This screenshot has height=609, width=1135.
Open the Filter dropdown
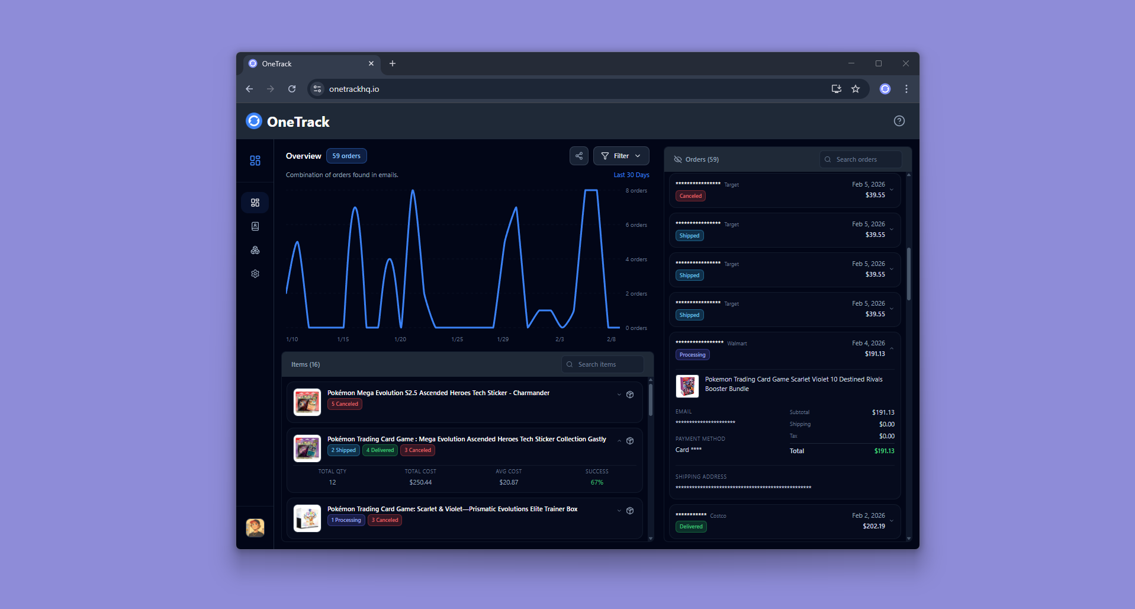pyautogui.click(x=621, y=156)
